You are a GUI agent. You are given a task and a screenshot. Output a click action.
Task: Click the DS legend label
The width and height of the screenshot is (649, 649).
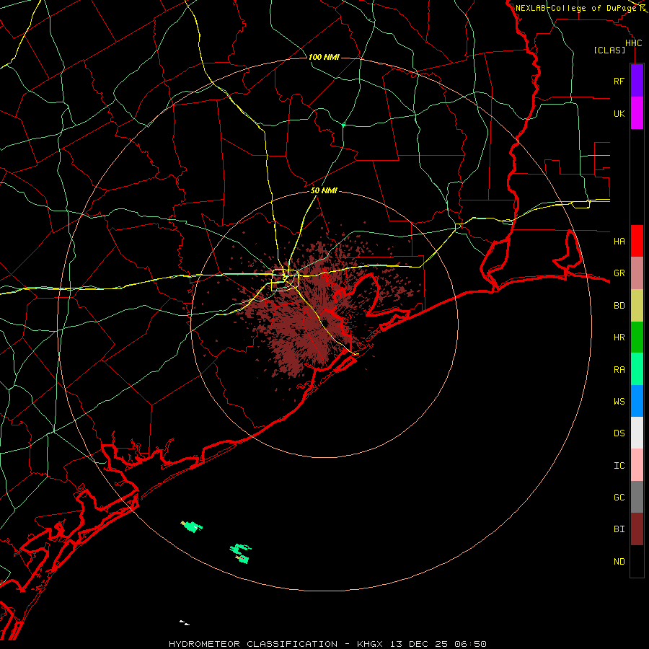tap(619, 433)
